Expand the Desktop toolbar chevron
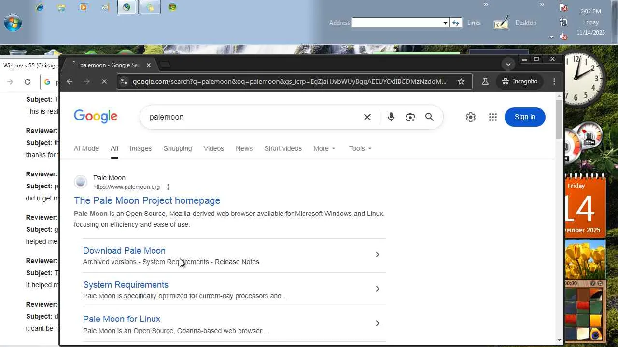 pyautogui.click(x=542, y=5)
